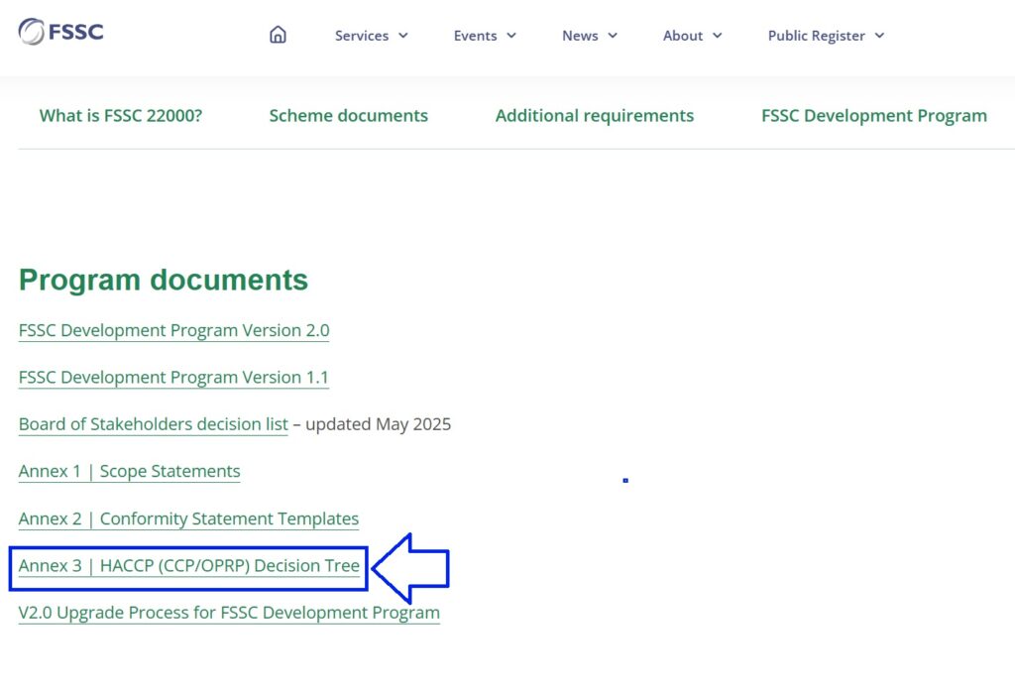Open the What is FSSC 22000? section
Screen dimensions: 1015x691
(121, 116)
